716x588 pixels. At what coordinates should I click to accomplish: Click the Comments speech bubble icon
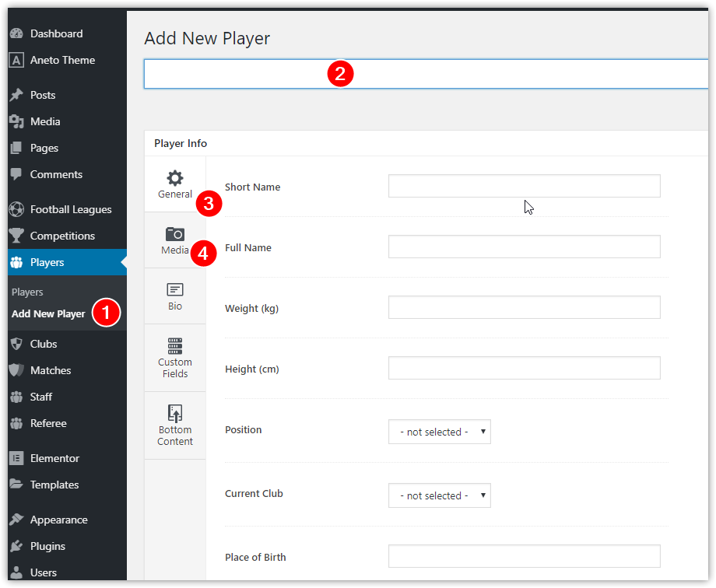[x=16, y=174]
